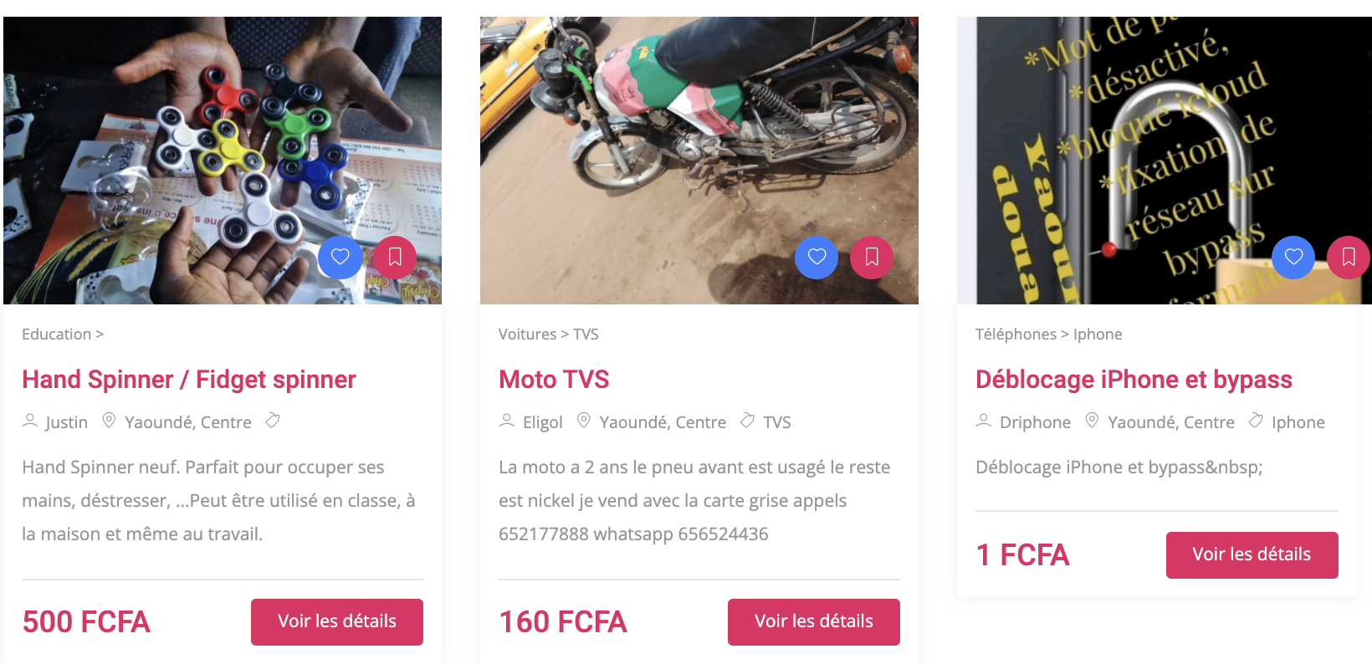
Task: Open Déblocage iPhone et bypass title link
Action: [1134, 380]
